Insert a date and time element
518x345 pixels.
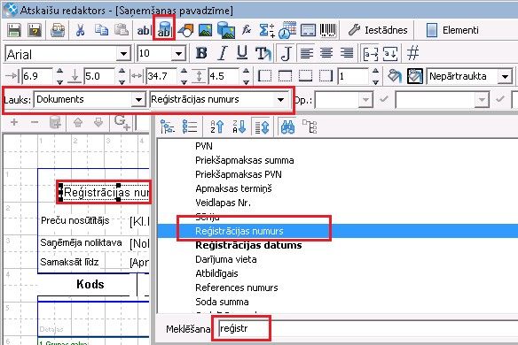pos(286,30)
